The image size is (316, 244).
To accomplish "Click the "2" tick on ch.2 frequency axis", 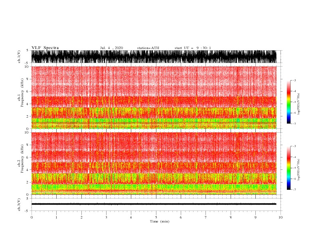I will pos(28,182).
